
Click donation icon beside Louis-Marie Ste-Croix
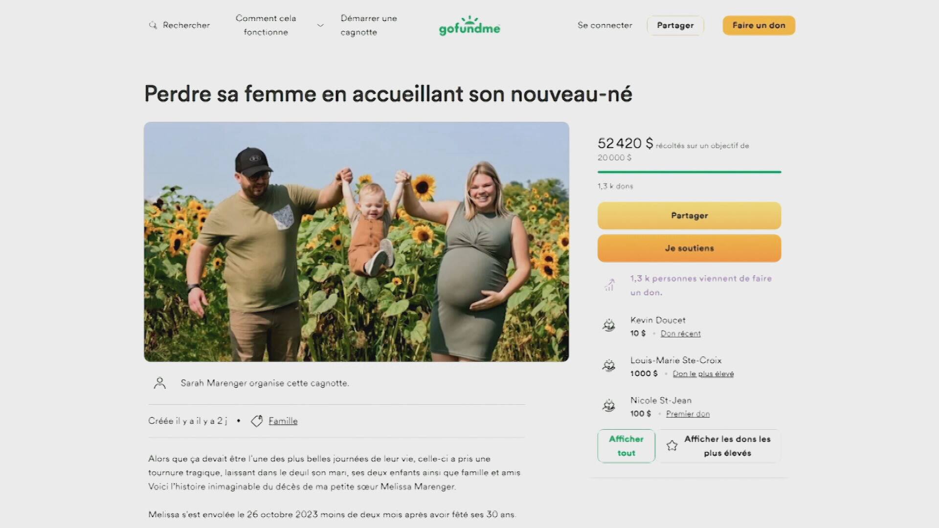pyautogui.click(x=608, y=365)
